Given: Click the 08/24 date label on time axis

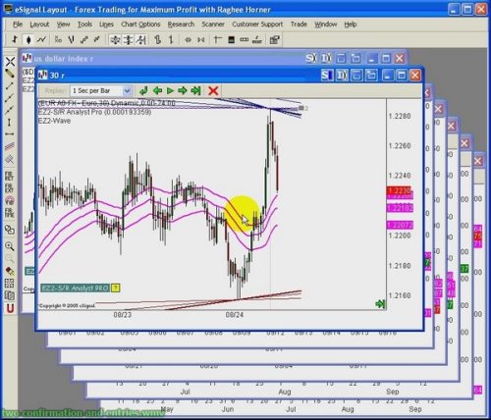Looking at the screenshot, I should tap(235, 315).
